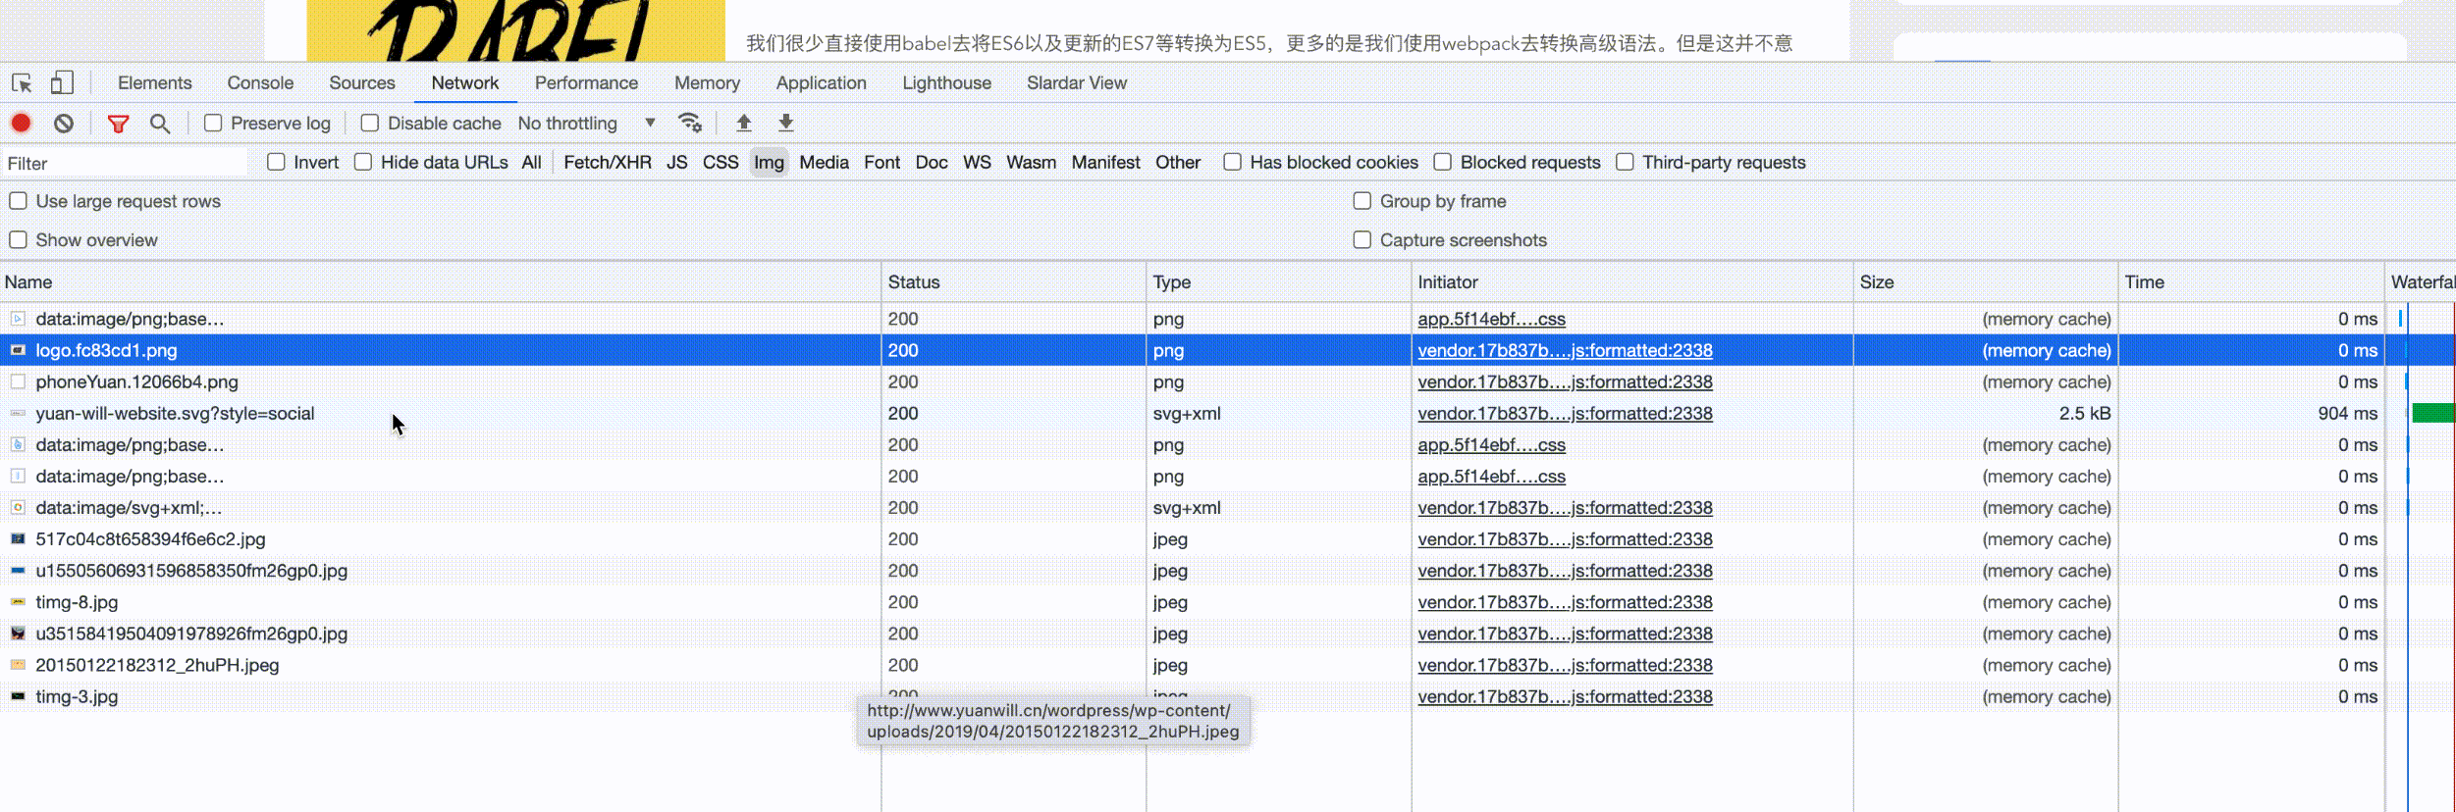Click the data:image/svg+xml row icon
The height and width of the screenshot is (812, 2456).
(18, 507)
